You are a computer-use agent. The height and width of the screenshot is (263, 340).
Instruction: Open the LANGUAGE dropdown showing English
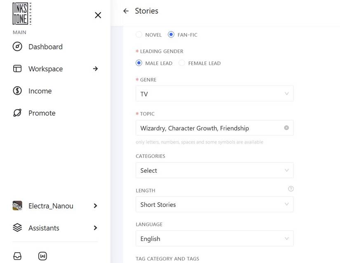point(214,238)
